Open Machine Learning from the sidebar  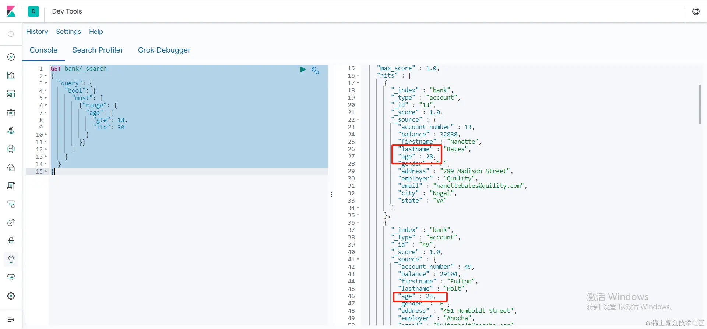[x=11, y=149]
